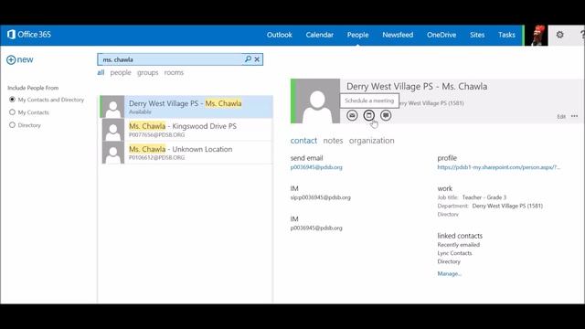Select Directory radio button
This screenshot has height=329, width=585.
pos(12,125)
